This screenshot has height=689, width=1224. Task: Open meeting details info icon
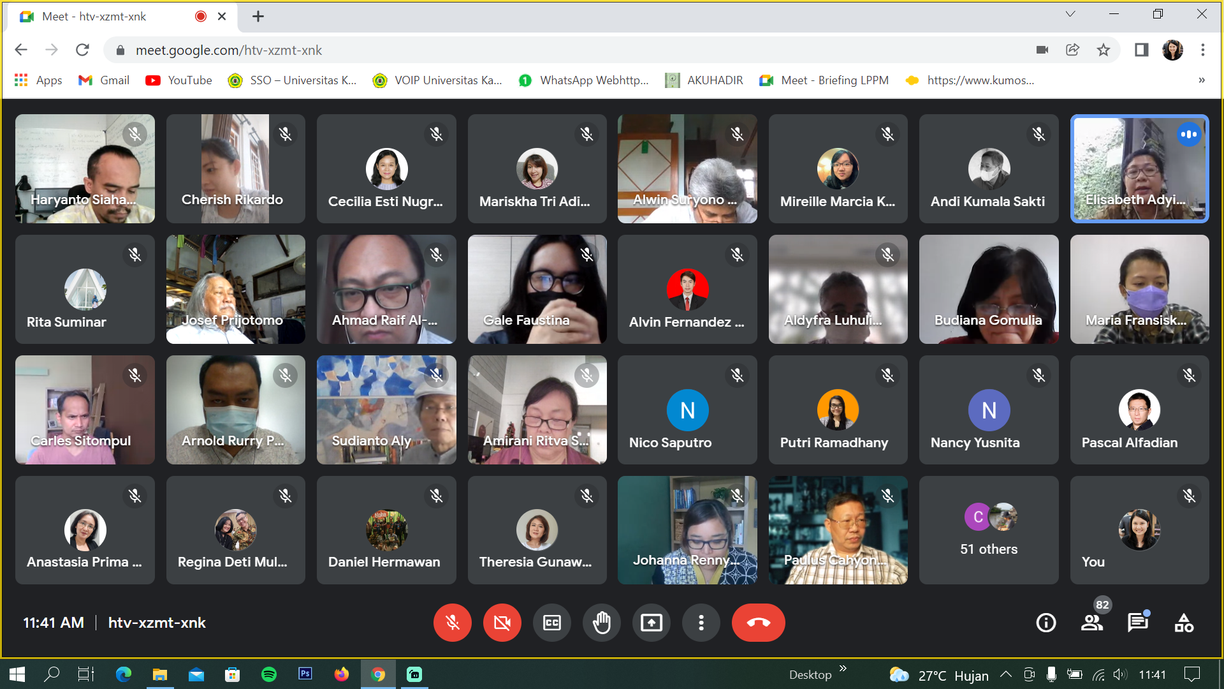[1045, 623]
